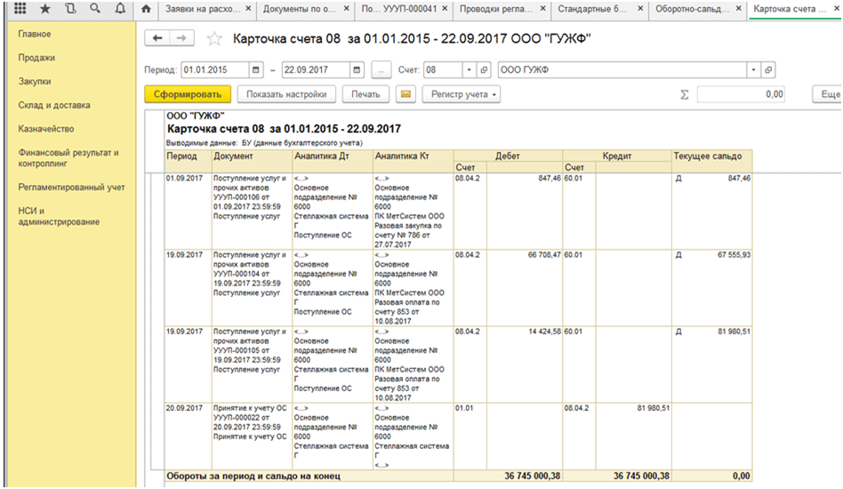Open the Регистр учета dropdown menu
This screenshot has height=489, width=843.
point(462,94)
